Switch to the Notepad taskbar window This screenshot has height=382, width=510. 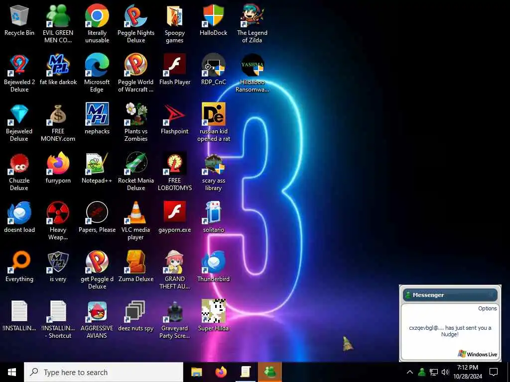click(246, 372)
